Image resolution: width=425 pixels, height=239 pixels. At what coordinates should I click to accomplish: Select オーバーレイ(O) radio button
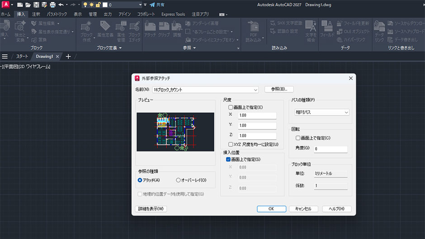click(x=178, y=180)
